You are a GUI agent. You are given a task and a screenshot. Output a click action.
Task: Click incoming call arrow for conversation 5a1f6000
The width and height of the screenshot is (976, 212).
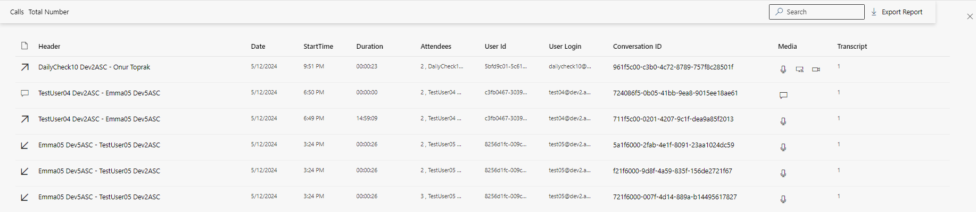pos(24,145)
